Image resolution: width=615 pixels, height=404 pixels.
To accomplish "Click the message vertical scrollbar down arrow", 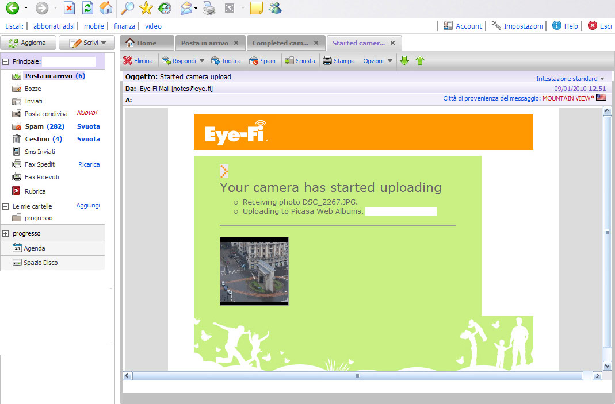I will click(x=607, y=366).
